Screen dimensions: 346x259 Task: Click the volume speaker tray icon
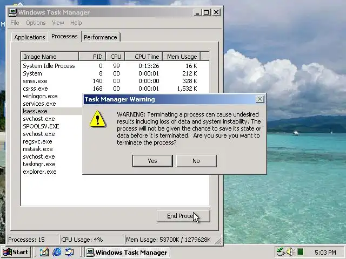290,252
